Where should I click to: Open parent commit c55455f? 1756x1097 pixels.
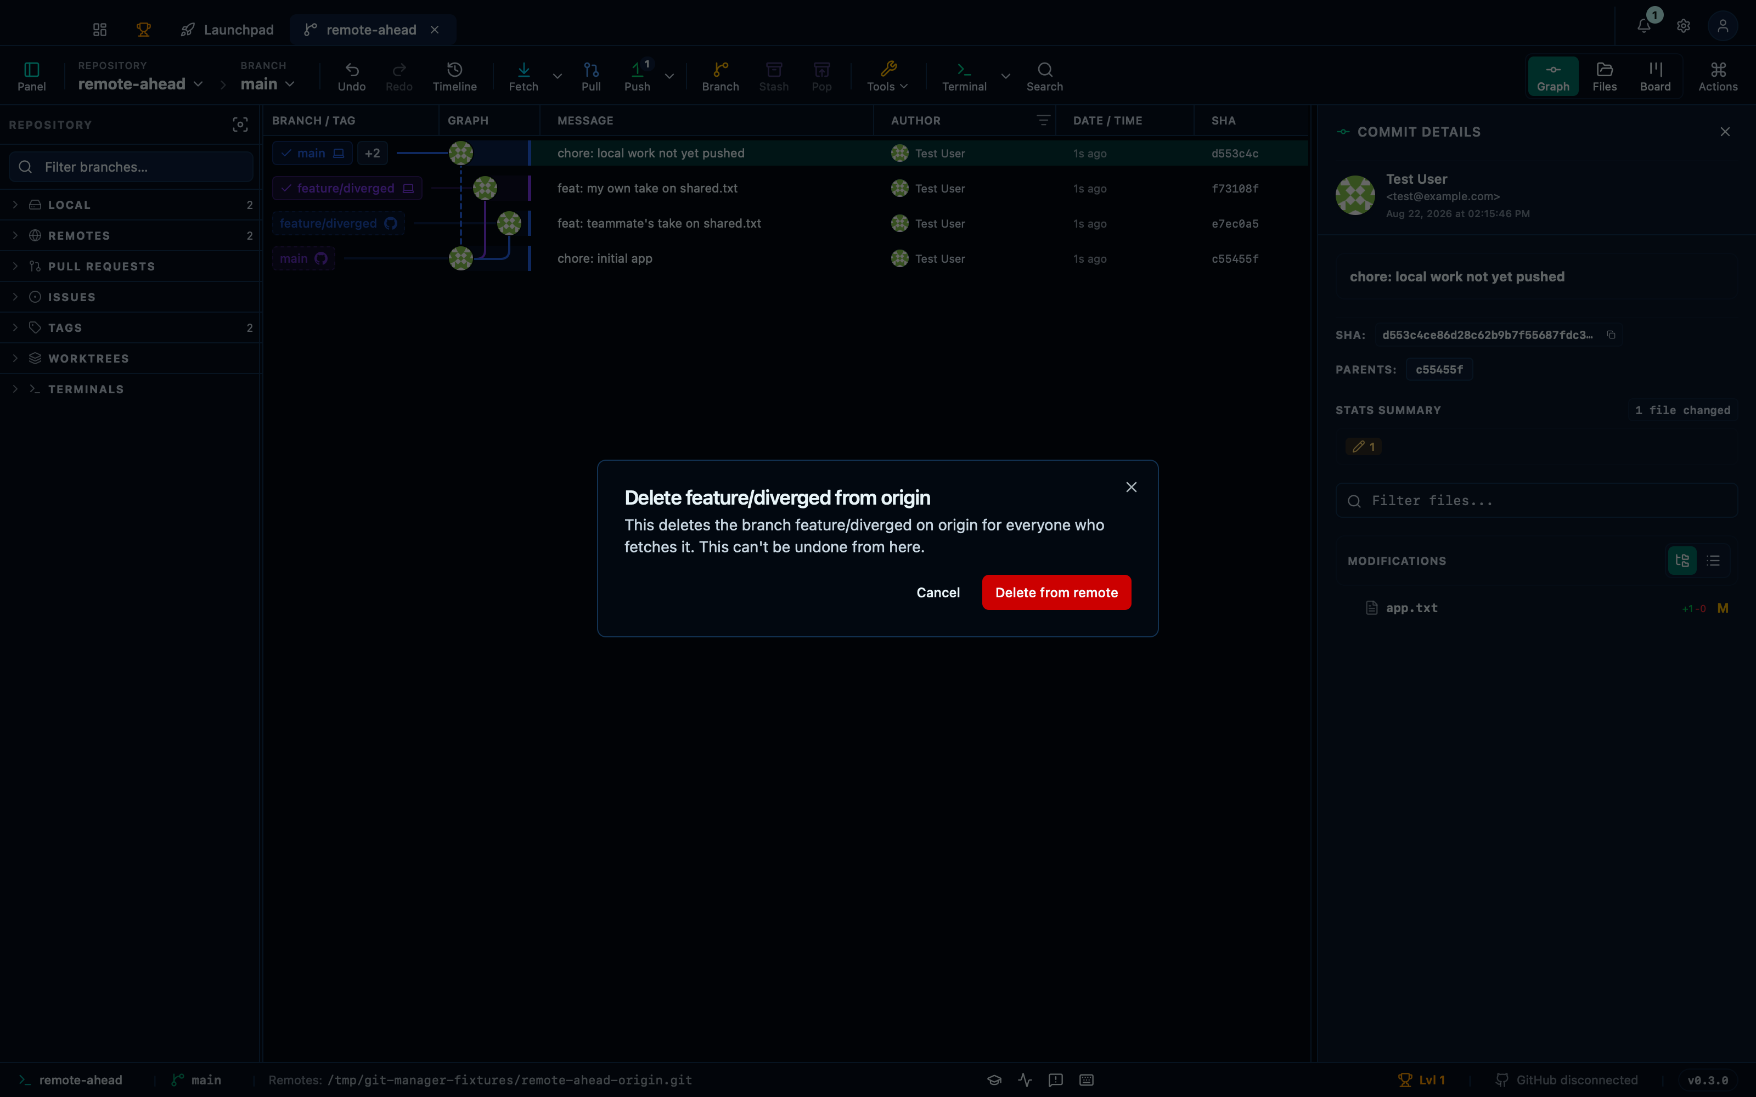pos(1439,369)
